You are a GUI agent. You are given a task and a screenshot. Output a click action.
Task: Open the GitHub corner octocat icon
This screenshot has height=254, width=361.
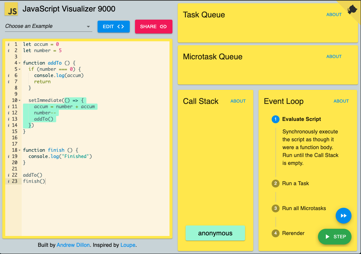[x=352, y=10]
